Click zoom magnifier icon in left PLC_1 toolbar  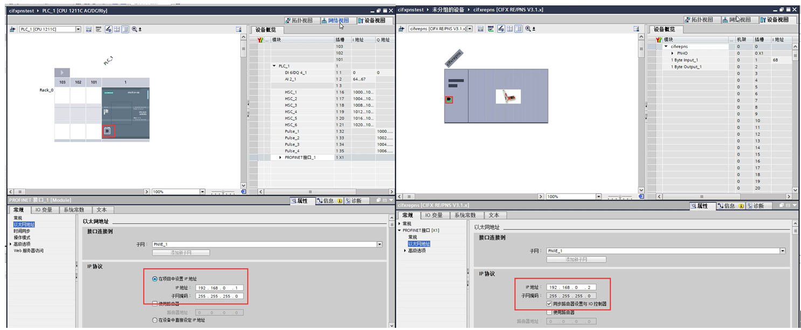pos(135,29)
